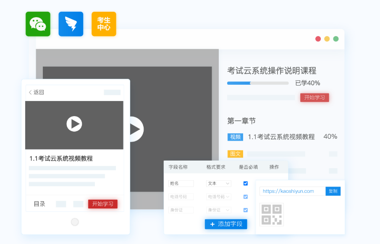Click the kaoshiyun.com URL input field
This screenshot has width=380, height=244.
click(292, 191)
